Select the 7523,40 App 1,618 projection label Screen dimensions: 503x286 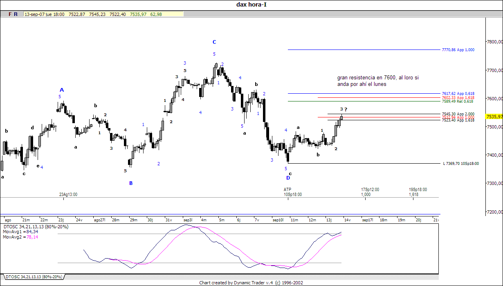[x=458, y=120]
